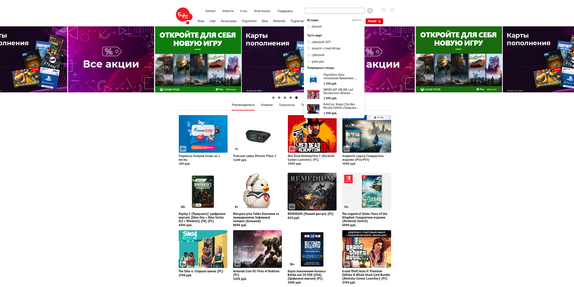Click the magnifier icon next to cyberpunk 2077

click(309, 42)
